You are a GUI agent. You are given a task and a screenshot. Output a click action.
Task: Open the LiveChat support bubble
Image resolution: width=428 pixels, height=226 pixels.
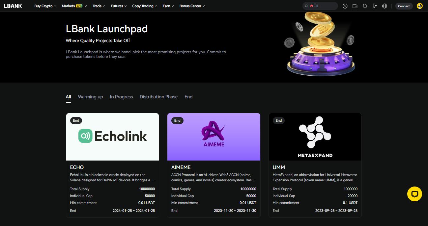(x=414, y=194)
